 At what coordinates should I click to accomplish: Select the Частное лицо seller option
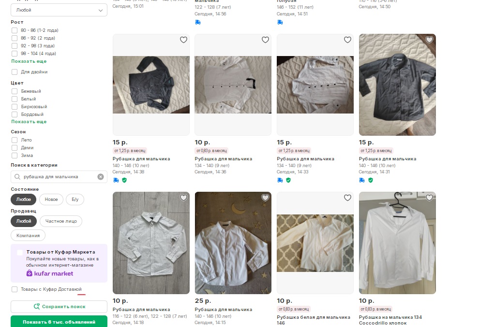pyautogui.click(x=61, y=221)
